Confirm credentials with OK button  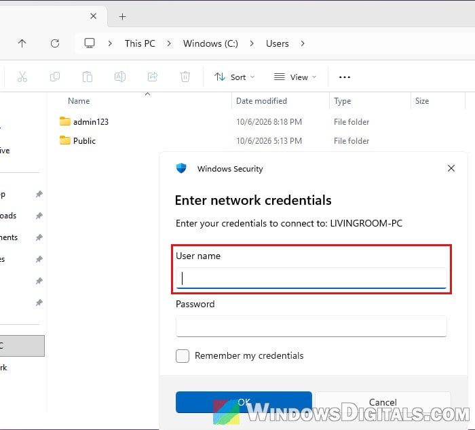244,402
